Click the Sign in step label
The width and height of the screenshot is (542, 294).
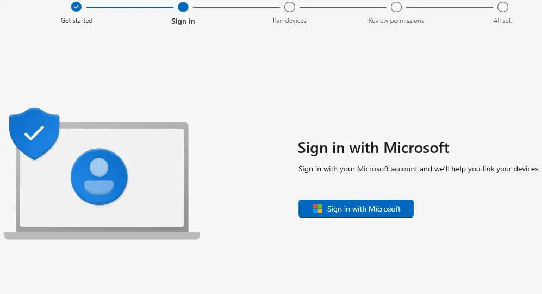183,21
